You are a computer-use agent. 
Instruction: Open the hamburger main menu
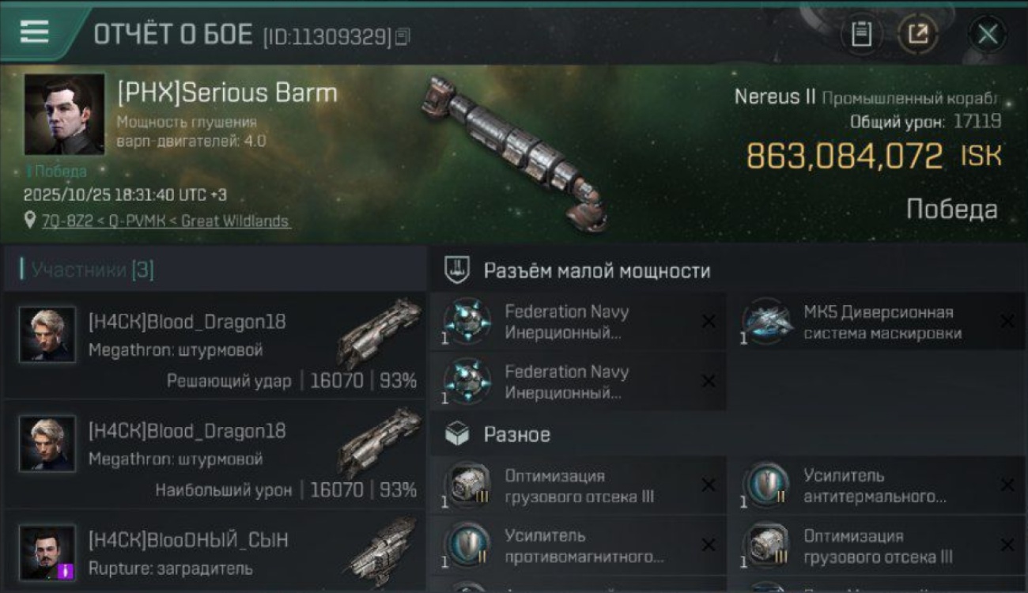click(x=34, y=32)
